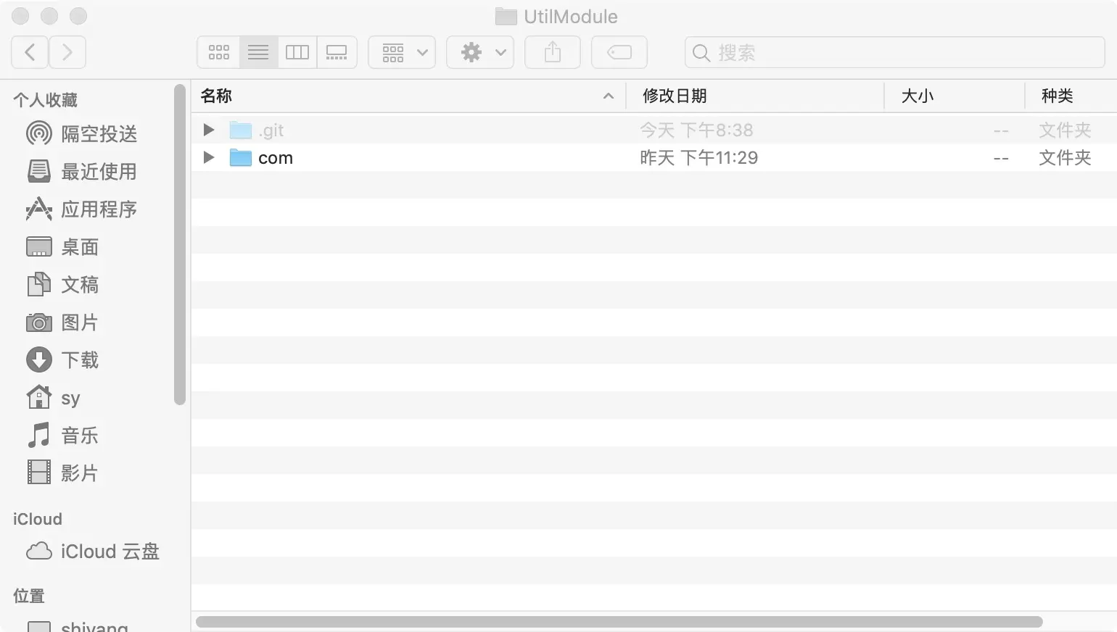Click the 搜索 search field

[x=894, y=52]
